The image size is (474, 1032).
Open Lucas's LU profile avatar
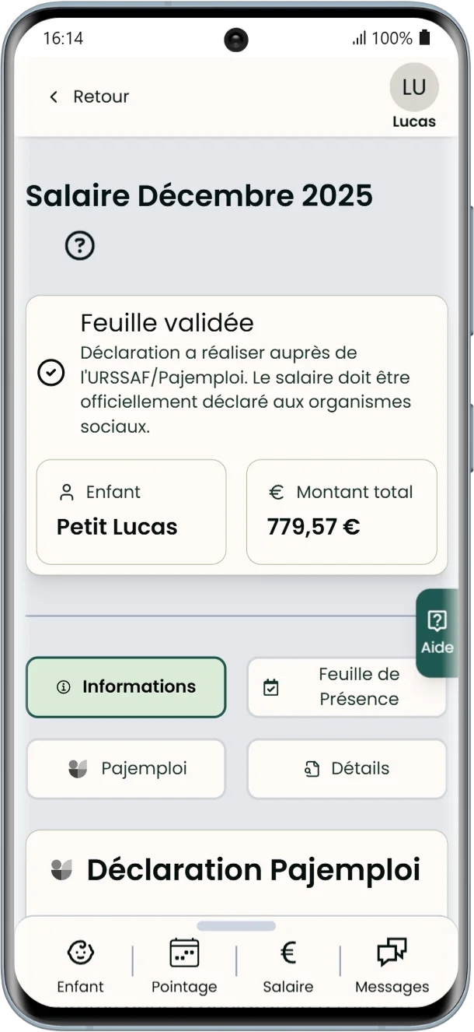[414, 87]
